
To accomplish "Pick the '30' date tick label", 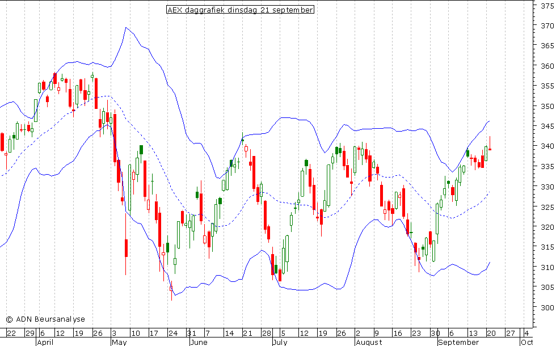I will [x=436, y=334].
